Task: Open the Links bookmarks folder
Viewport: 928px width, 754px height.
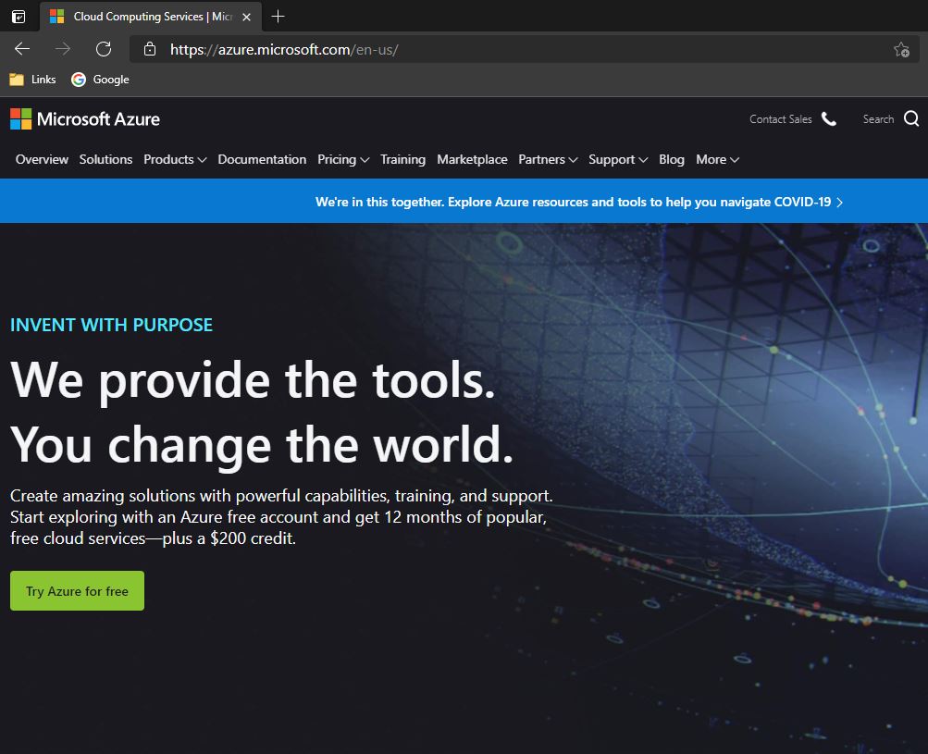Action: 32,80
